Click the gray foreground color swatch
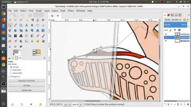 pos(16,51)
